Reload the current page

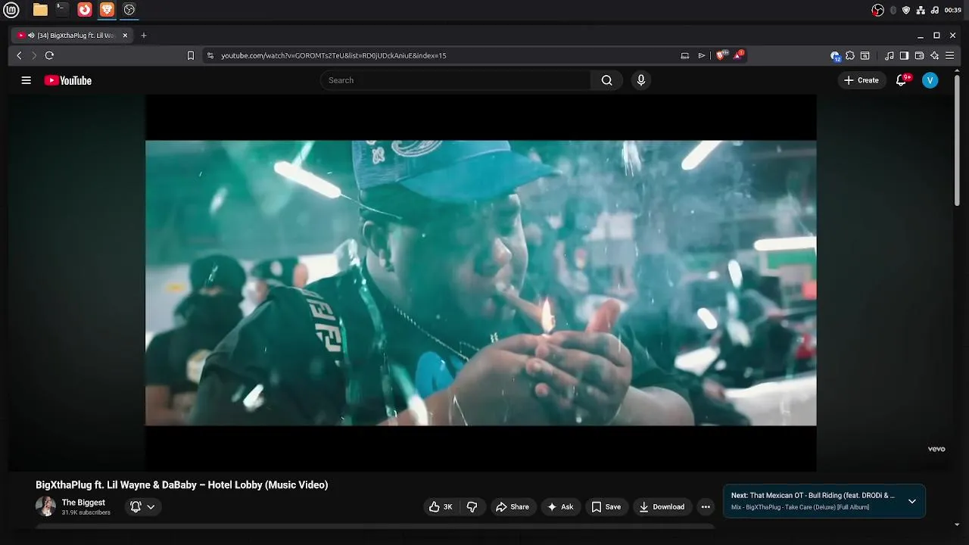pyautogui.click(x=49, y=55)
